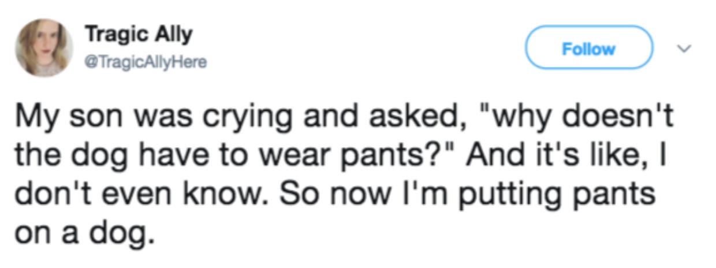716x268 pixels.
Task: Visit the @TragicAllyHere handle link
Action: point(145,61)
